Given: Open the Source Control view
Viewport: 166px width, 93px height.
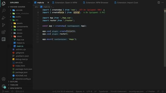Looking at the screenshot, I should click(x=3, y=25).
